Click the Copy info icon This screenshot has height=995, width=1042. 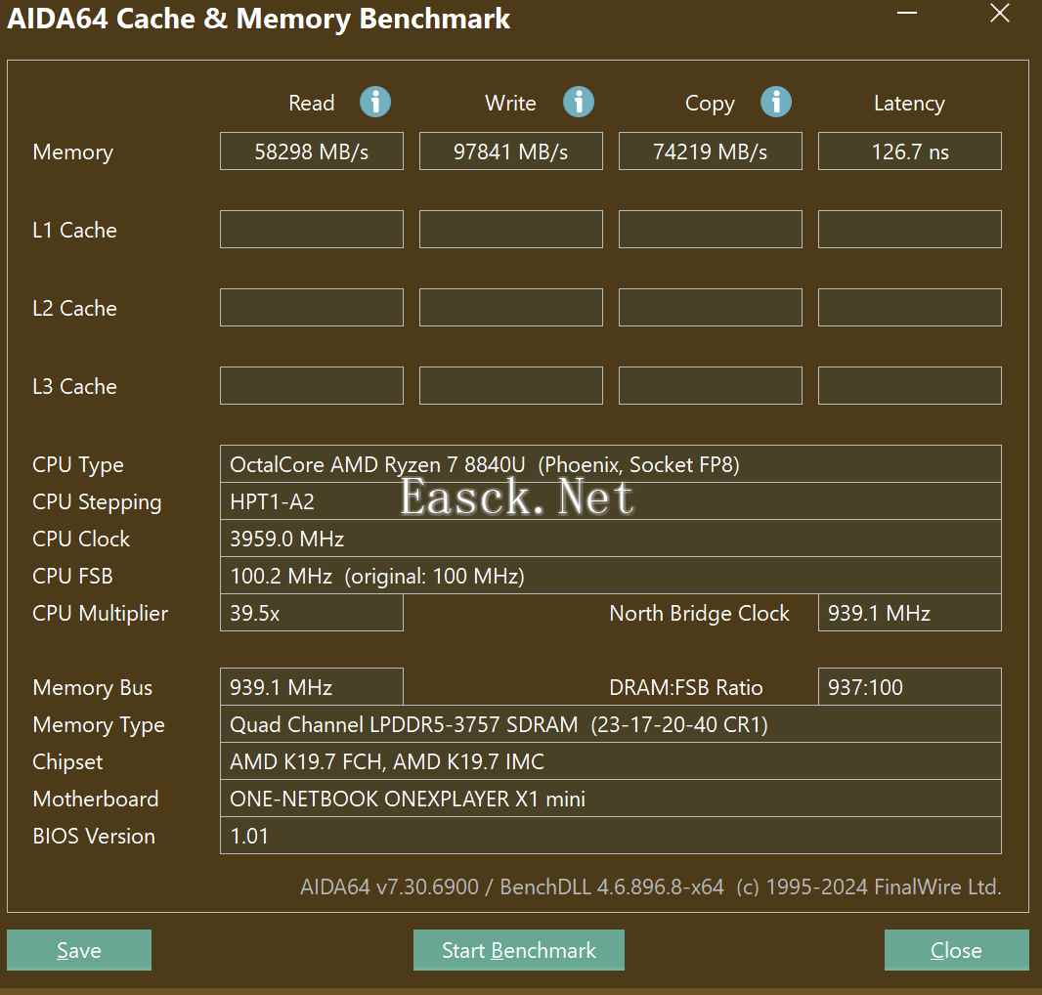tap(776, 103)
